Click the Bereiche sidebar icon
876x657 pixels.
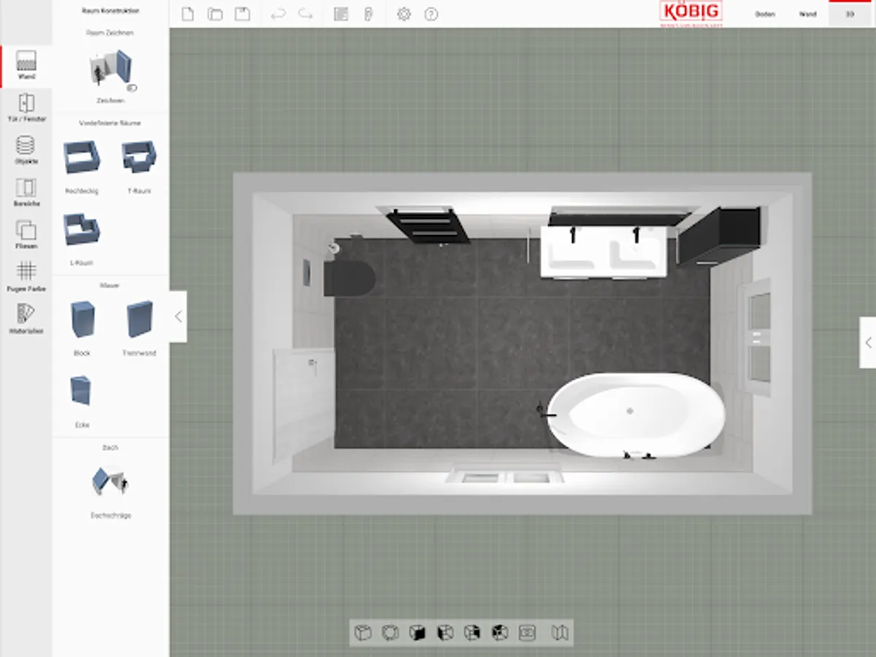pos(26,191)
